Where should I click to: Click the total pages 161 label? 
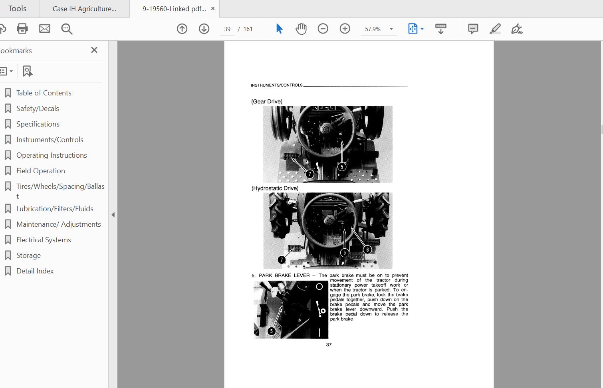248,29
